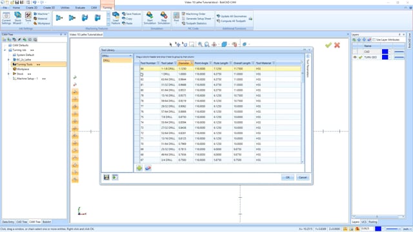
Task: Expand the machining features gallery
Action: 108,23
